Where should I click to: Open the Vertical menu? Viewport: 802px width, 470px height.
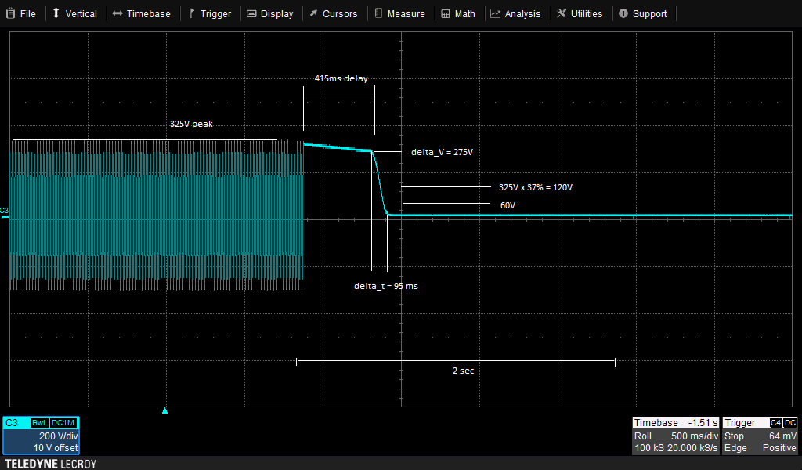(74, 13)
